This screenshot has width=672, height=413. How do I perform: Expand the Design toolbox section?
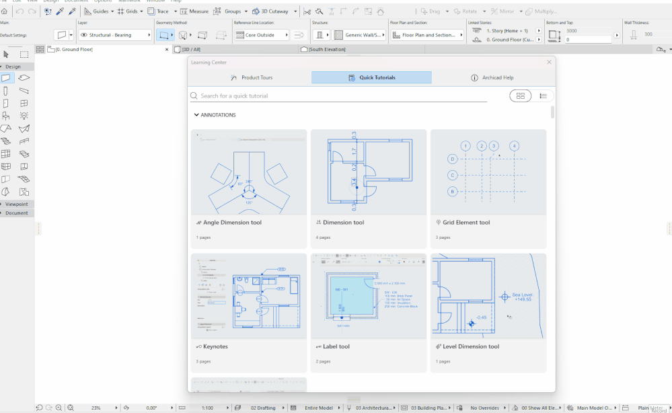click(16, 67)
